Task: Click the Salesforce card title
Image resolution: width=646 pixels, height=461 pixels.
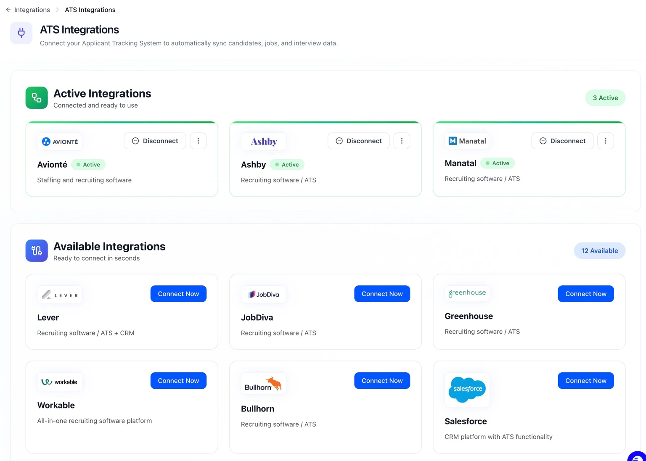Action: 466,421
